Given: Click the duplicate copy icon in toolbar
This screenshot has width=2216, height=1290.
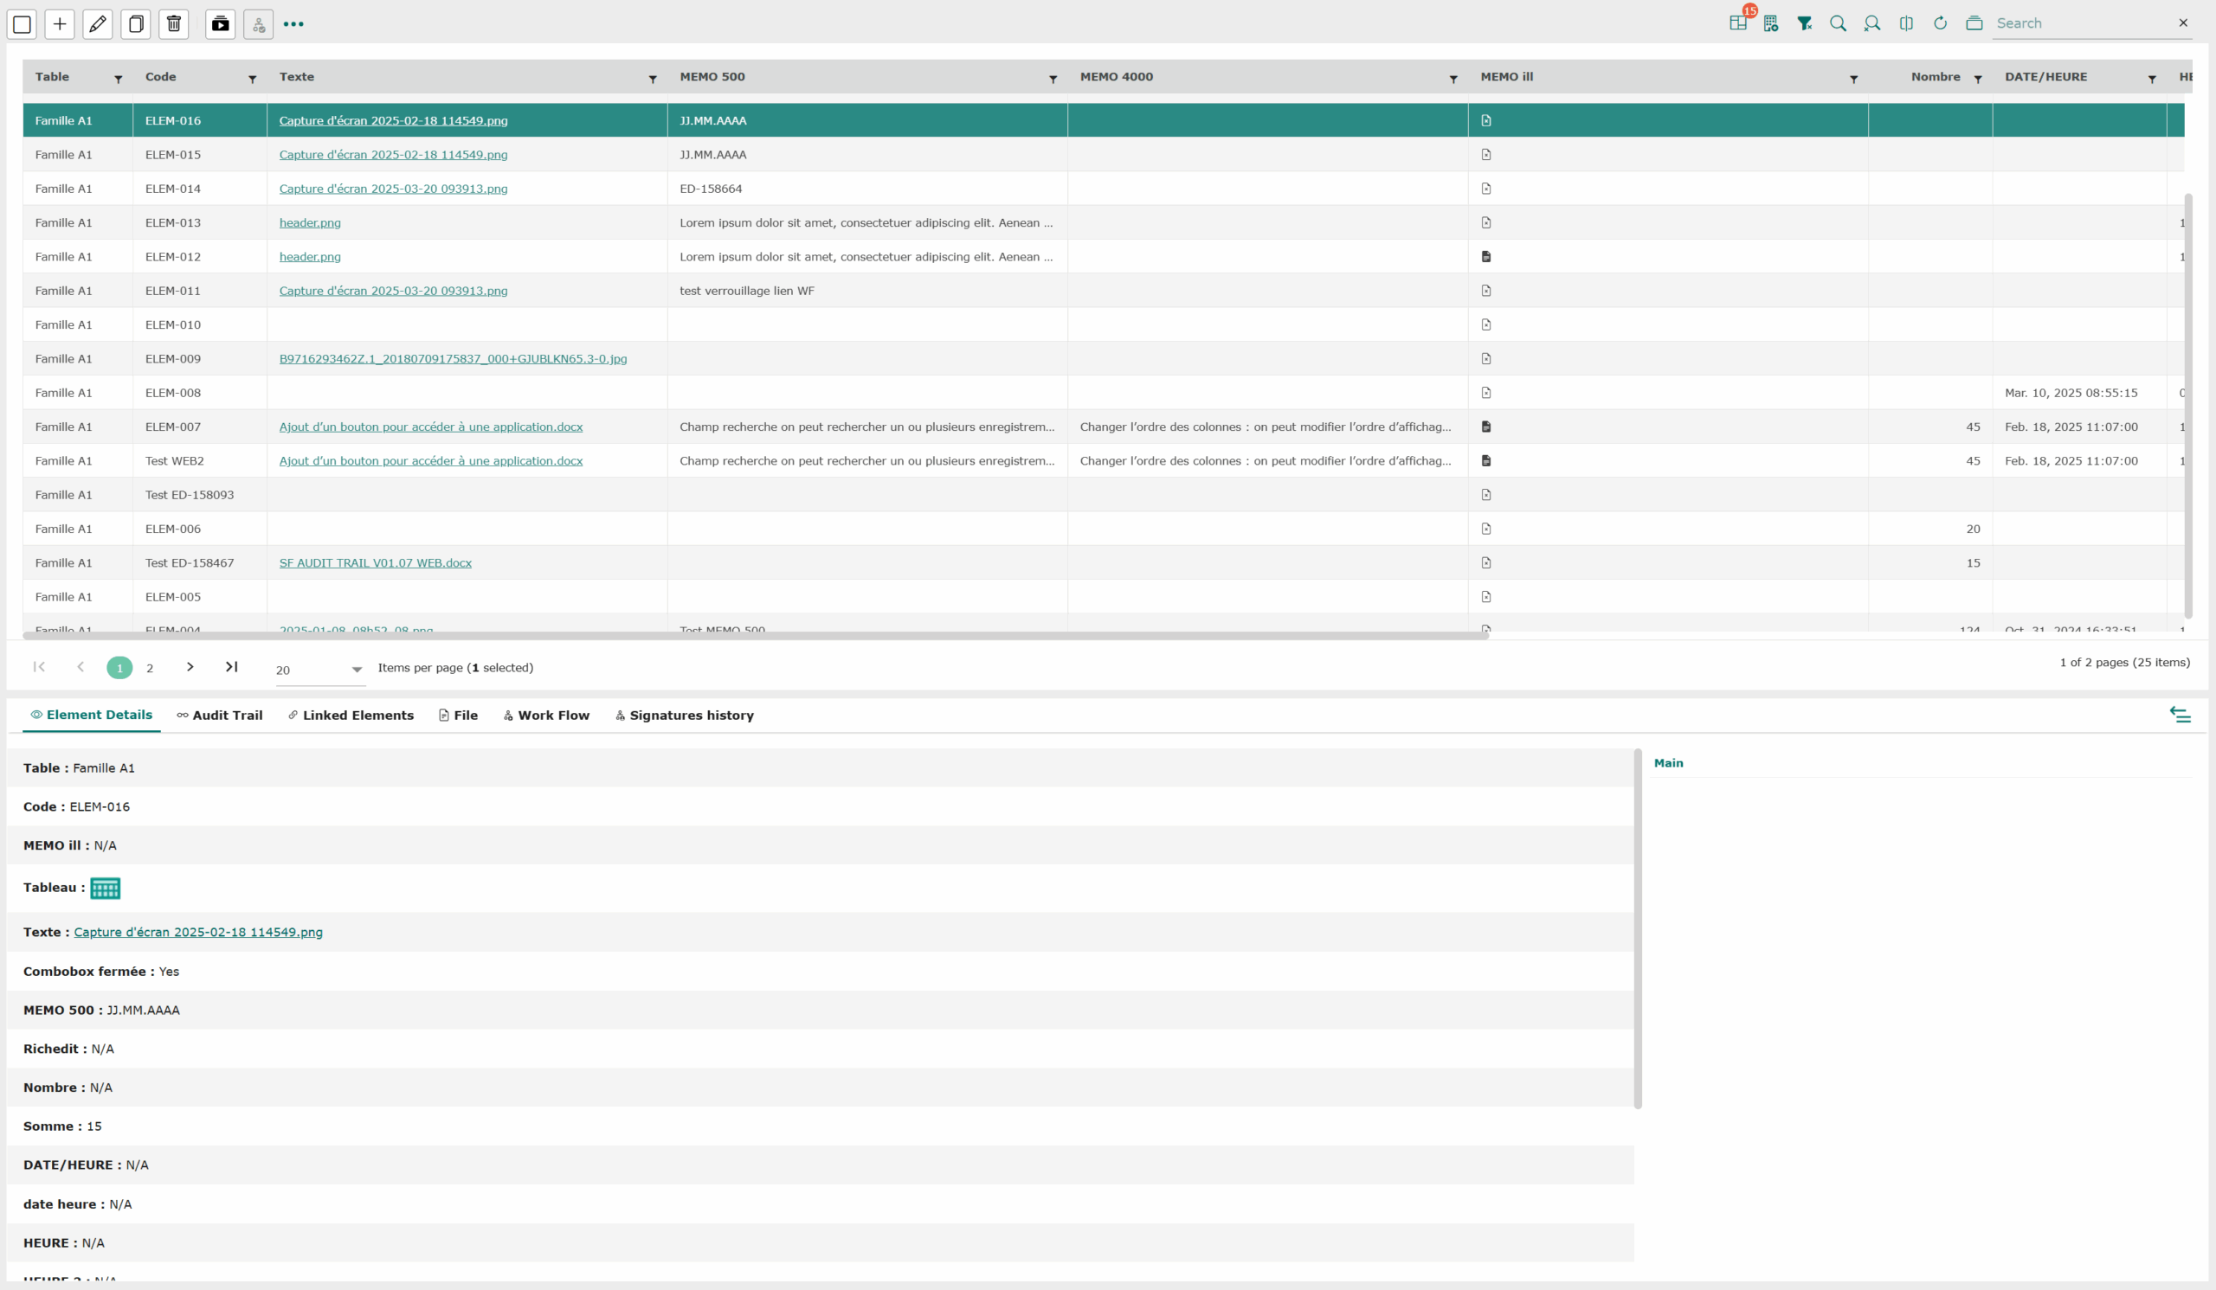Looking at the screenshot, I should 135,23.
